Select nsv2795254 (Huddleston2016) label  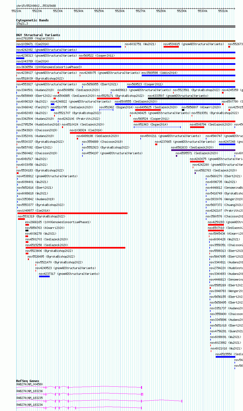[x=38, y=124]
